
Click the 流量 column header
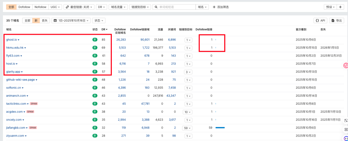coord(160,30)
